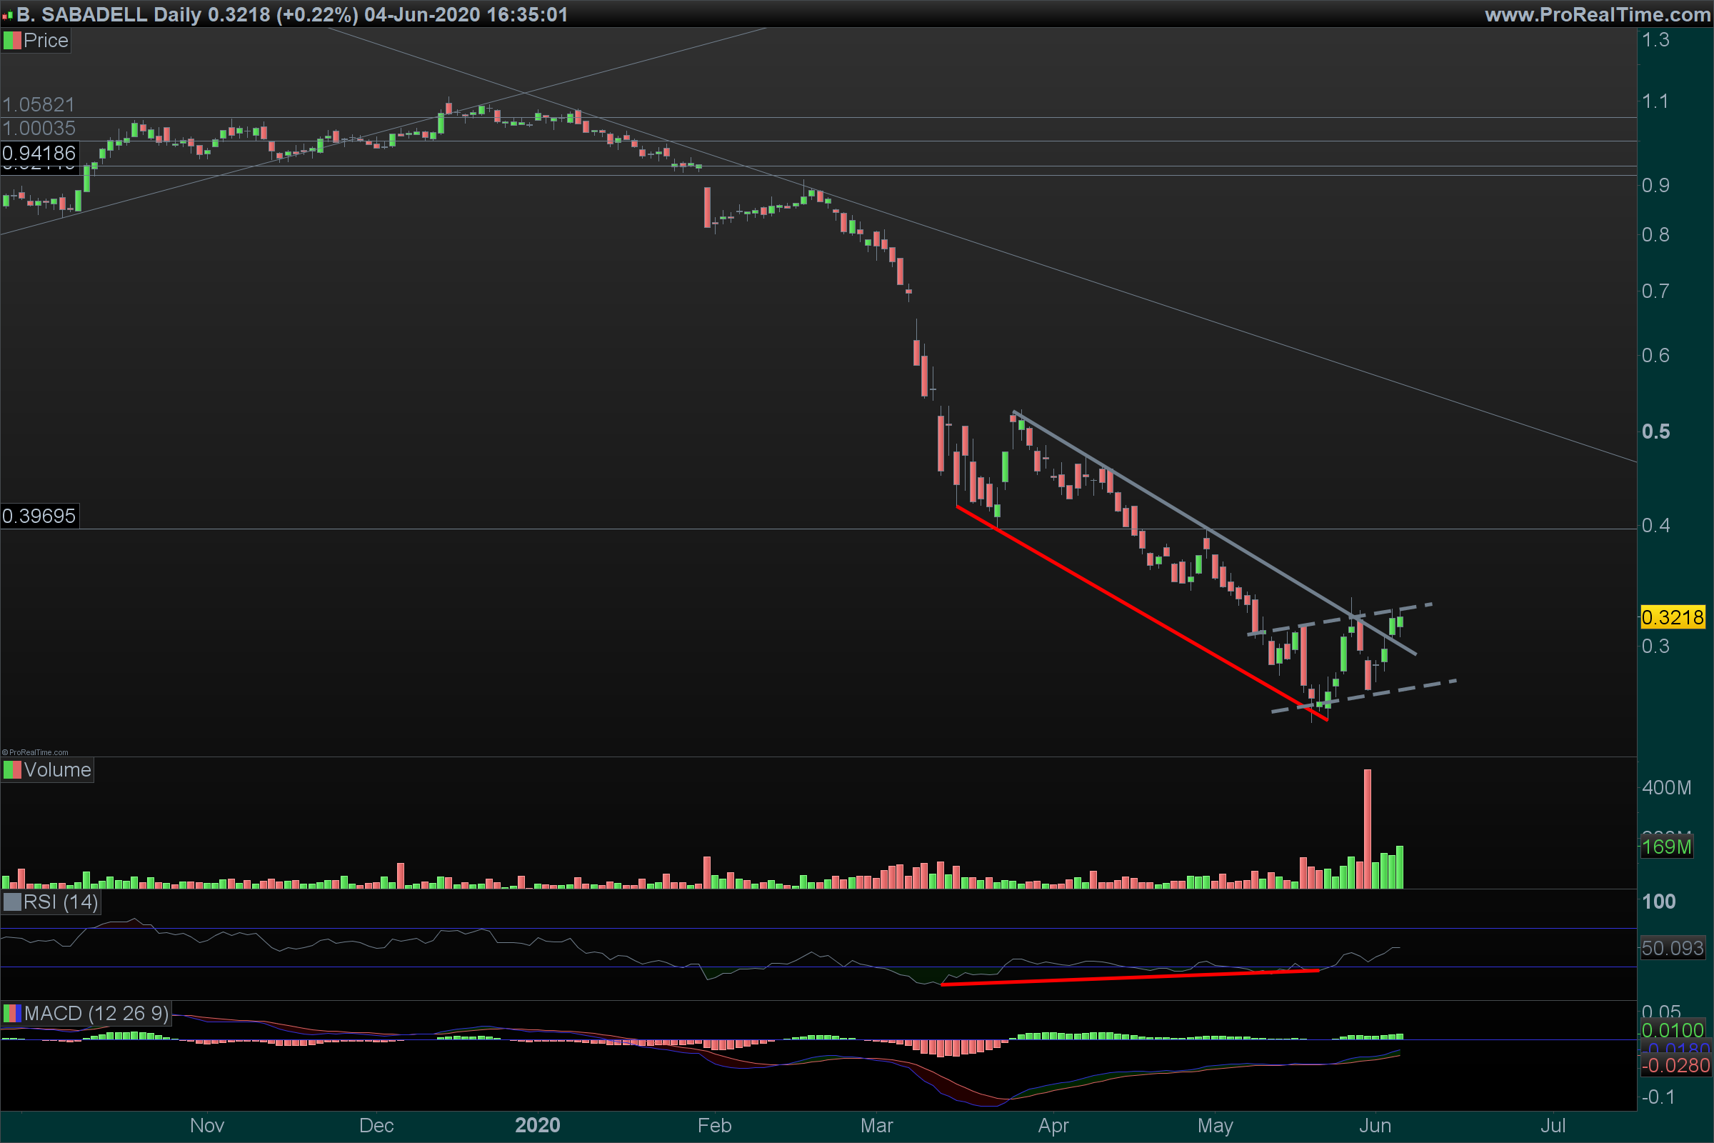Viewport: 1714px width, 1143px height.
Task: Click the Apr month label on time axis
Action: click(x=1053, y=1126)
